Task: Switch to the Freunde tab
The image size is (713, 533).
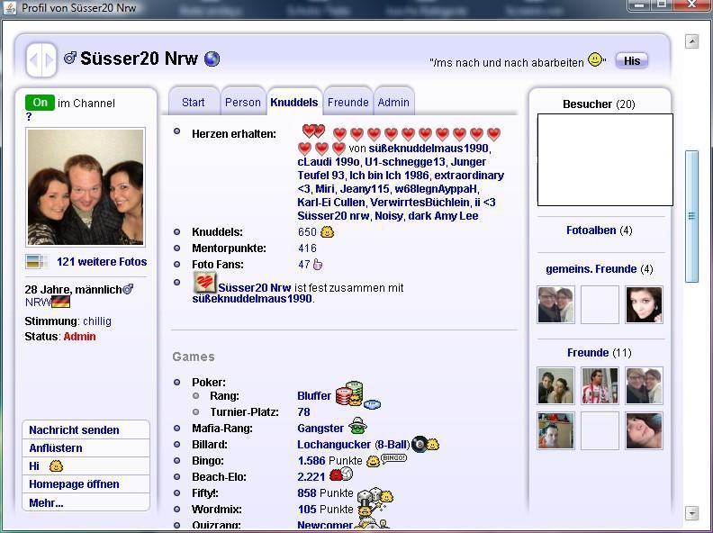Action: [x=348, y=103]
